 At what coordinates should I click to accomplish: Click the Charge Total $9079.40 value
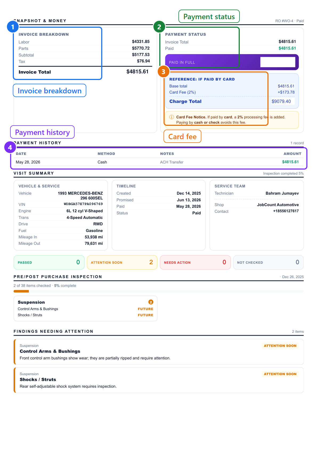coord(281,101)
